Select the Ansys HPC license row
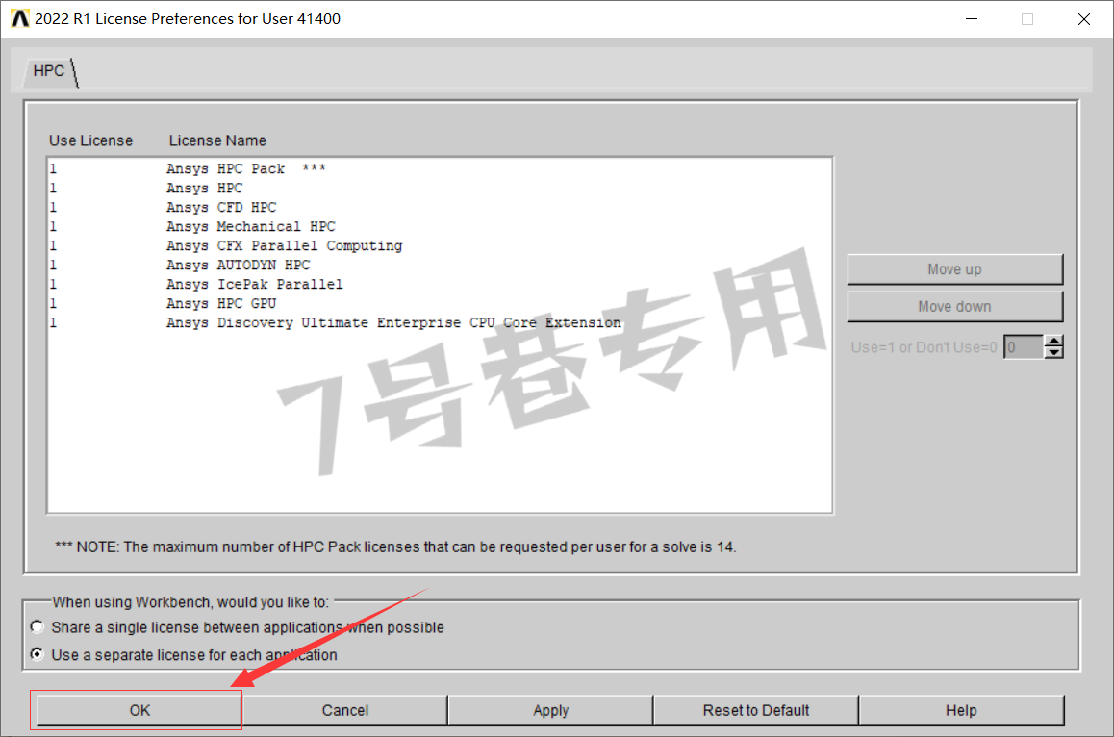Screen dimensions: 1114x737 point(439,188)
